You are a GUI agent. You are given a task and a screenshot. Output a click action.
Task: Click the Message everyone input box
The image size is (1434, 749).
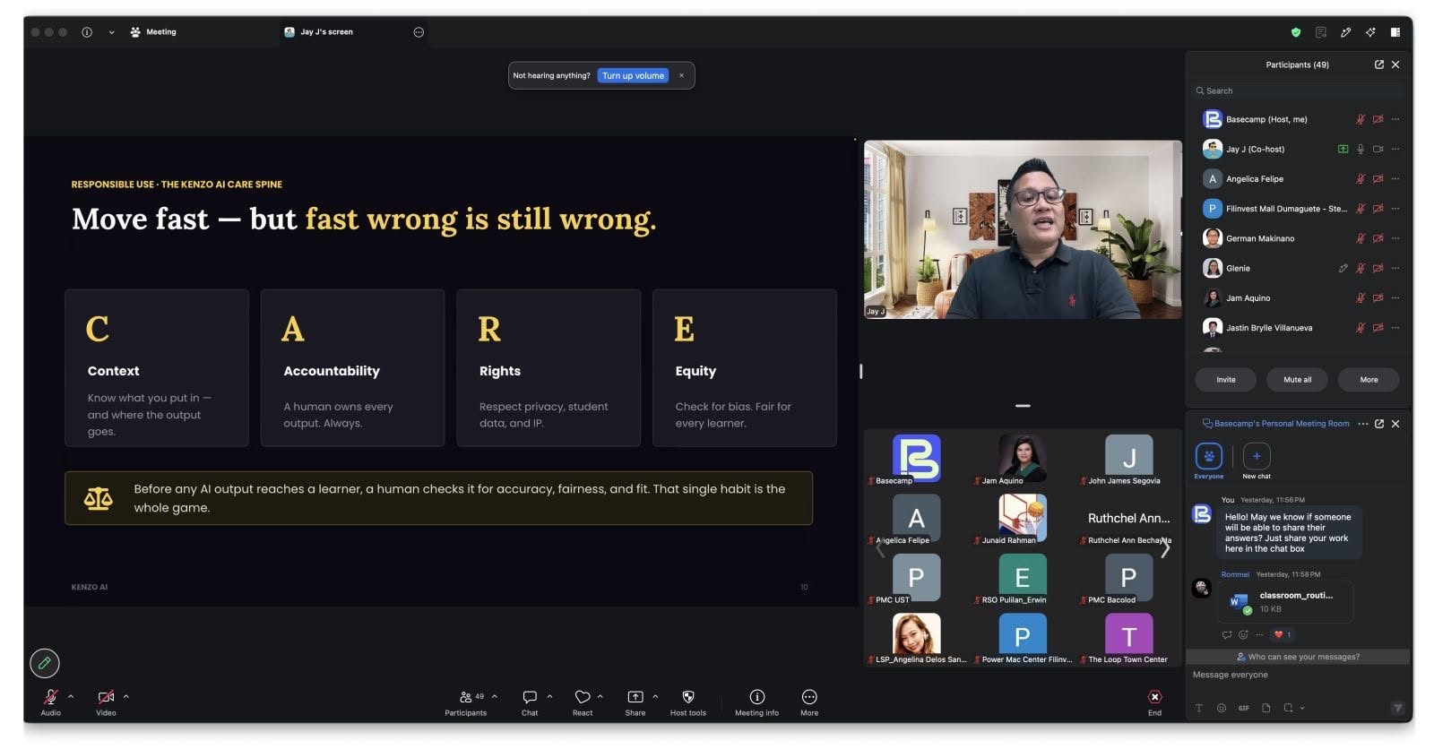[1297, 675]
